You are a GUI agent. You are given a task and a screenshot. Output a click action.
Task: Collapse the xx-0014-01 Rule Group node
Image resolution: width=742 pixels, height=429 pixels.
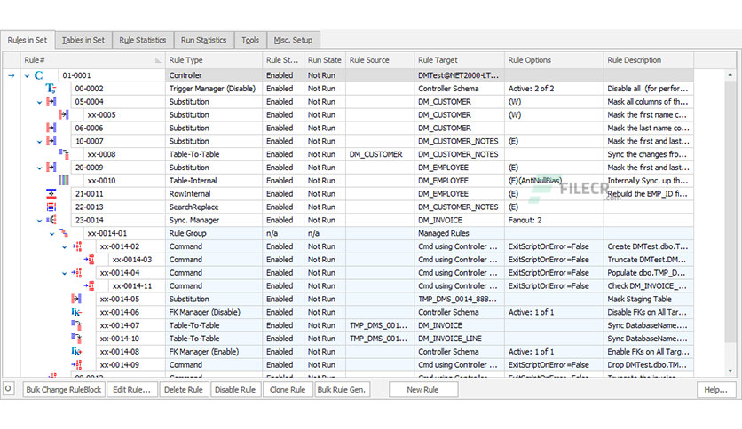click(52, 234)
